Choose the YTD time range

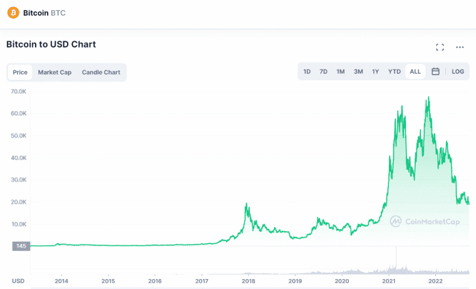pyautogui.click(x=395, y=71)
